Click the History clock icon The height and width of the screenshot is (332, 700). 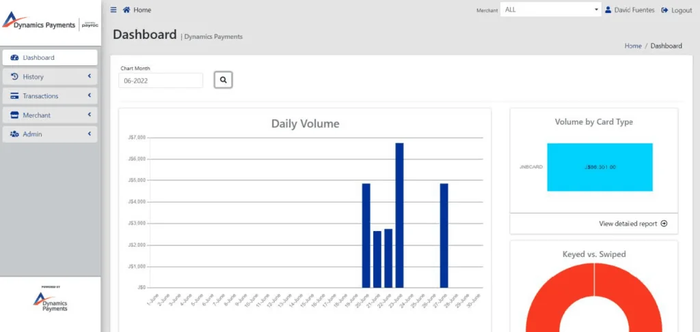[14, 76]
